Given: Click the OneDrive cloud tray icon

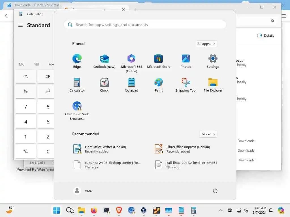Looking at the screenshot, I should click(230, 210).
